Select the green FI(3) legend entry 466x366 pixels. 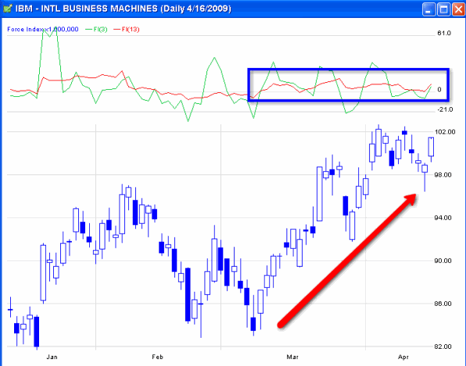point(96,29)
